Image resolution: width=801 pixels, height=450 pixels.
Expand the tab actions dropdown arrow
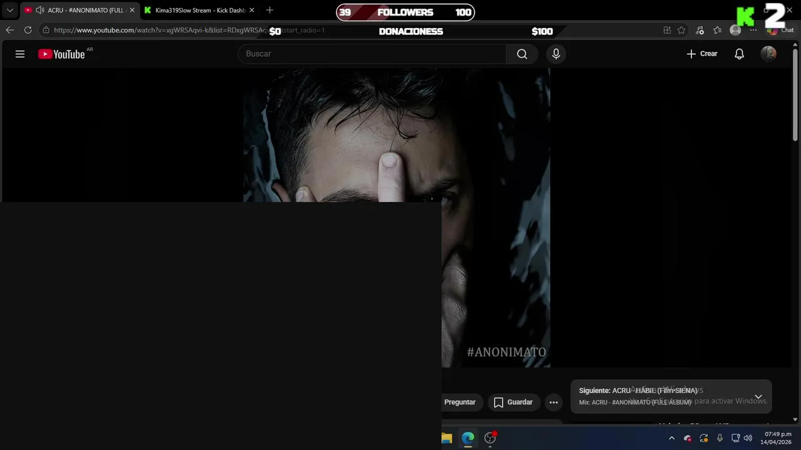coord(10,10)
